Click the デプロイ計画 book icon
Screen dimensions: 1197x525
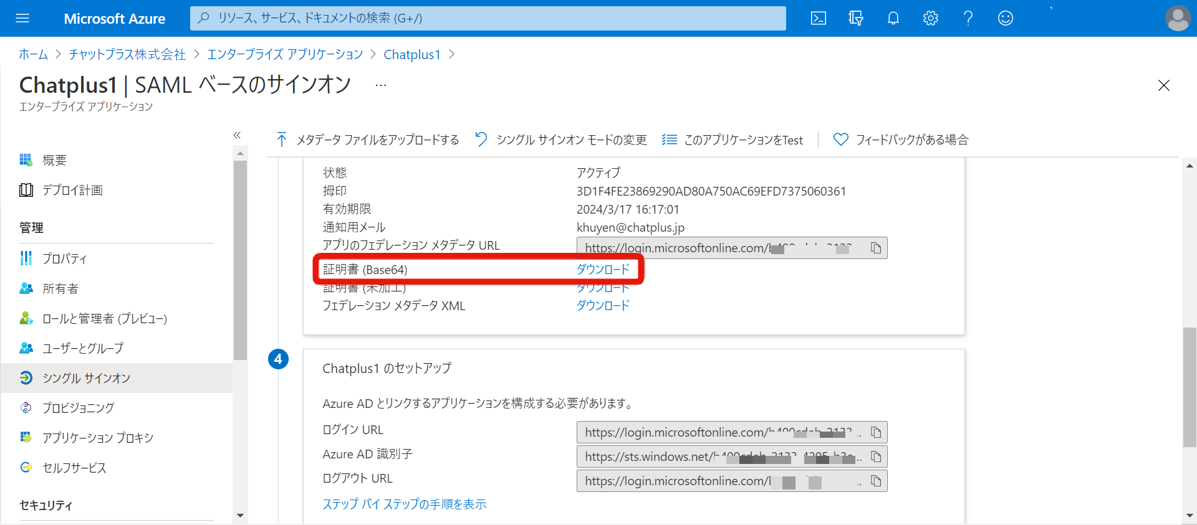point(26,190)
